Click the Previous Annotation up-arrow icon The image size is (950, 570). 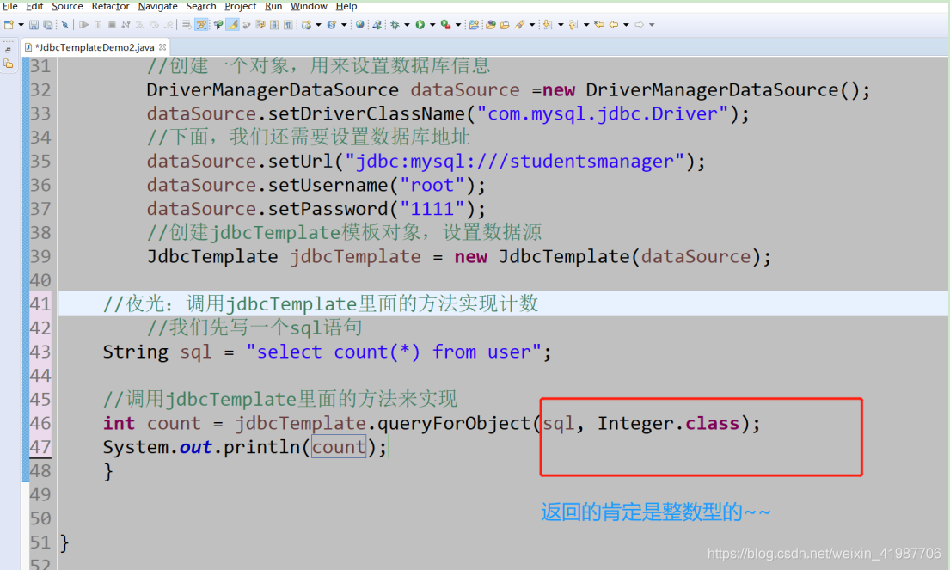click(573, 25)
